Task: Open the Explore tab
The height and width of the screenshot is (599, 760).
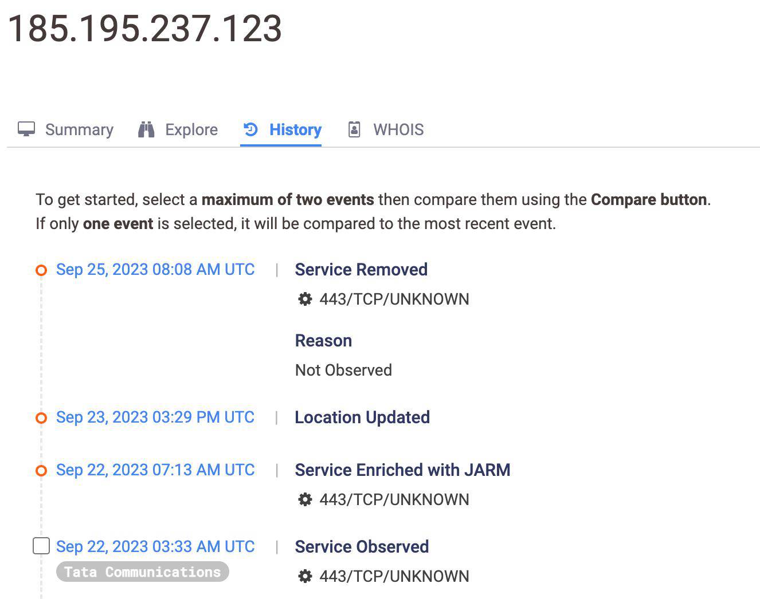Action: (191, 129)
